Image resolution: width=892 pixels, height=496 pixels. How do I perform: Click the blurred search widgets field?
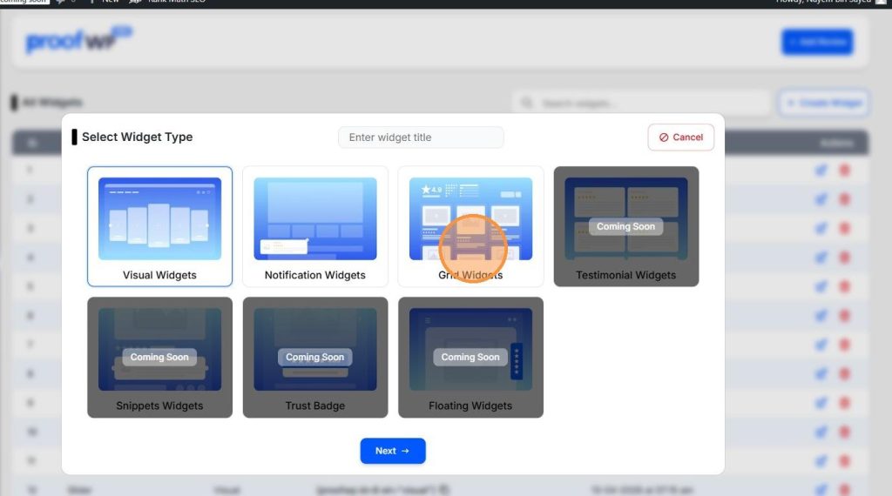point(642,104)
